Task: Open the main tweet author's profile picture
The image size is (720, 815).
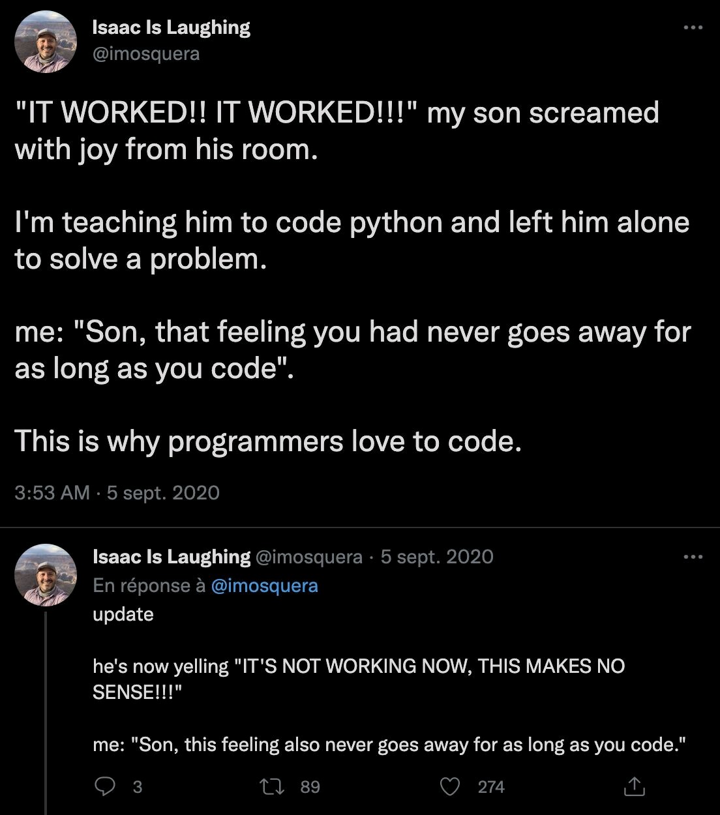Action: [46, 42]
